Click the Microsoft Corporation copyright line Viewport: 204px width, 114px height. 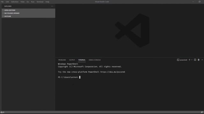(90, 66)
